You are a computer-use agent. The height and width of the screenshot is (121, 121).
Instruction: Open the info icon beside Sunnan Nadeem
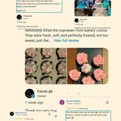(107, 103)
